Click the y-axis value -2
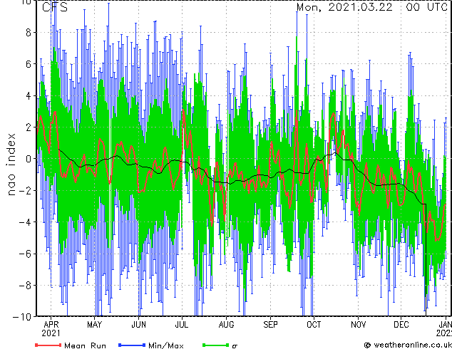The width and height of the screenshot is (452, 349). click(24, 190)
